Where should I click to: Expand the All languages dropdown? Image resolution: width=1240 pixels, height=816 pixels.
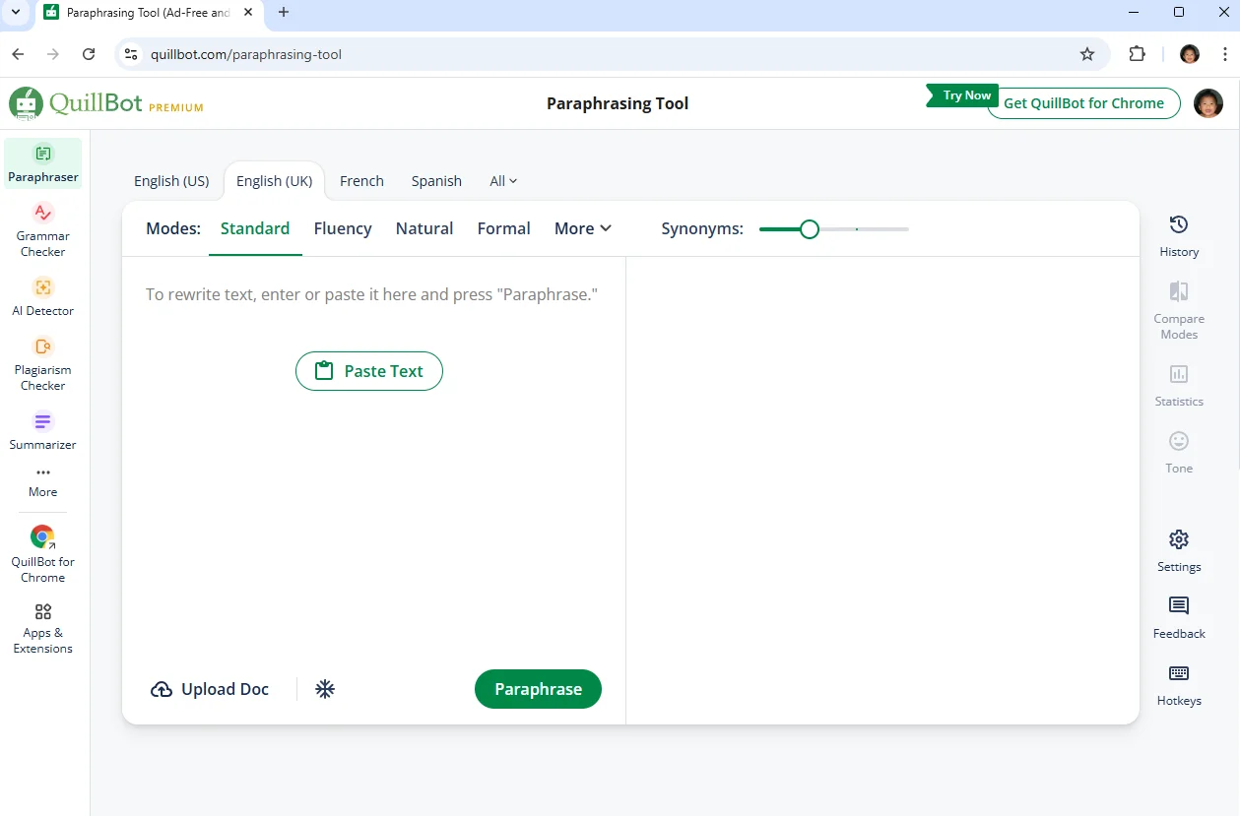click(x=503, y=181)
